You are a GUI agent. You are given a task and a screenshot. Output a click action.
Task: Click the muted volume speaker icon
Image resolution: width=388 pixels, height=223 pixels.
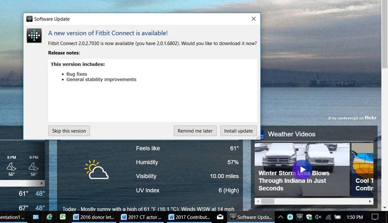point(318,217)
